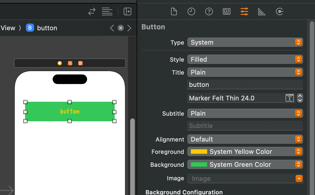315x195 pixels.
Task: Open the Background color dropdown
Action: point(245,164)
